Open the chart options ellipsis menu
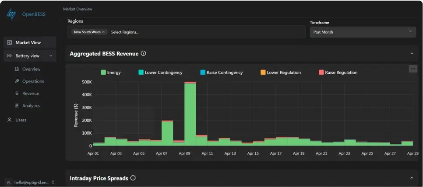 tap(412, 69)
